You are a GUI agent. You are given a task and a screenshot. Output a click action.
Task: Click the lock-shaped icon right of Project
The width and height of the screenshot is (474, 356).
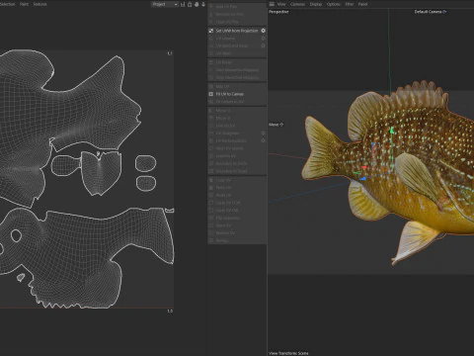pyautogui.click(x=190, y=4)
